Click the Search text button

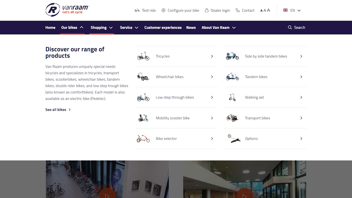coord(299,28)
